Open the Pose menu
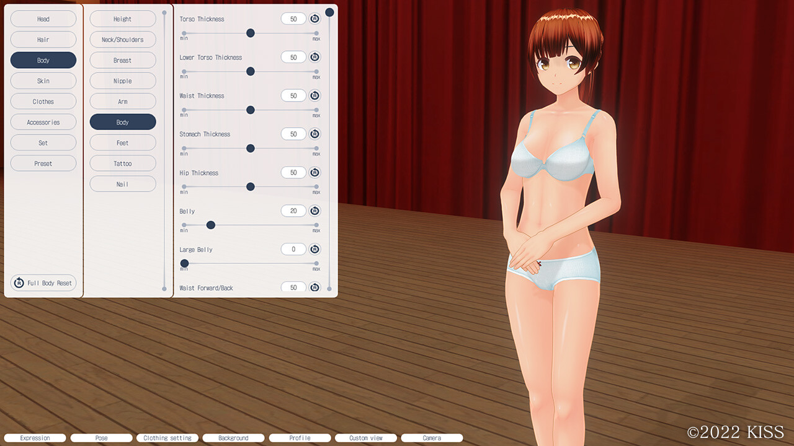 tap(102, 438)
